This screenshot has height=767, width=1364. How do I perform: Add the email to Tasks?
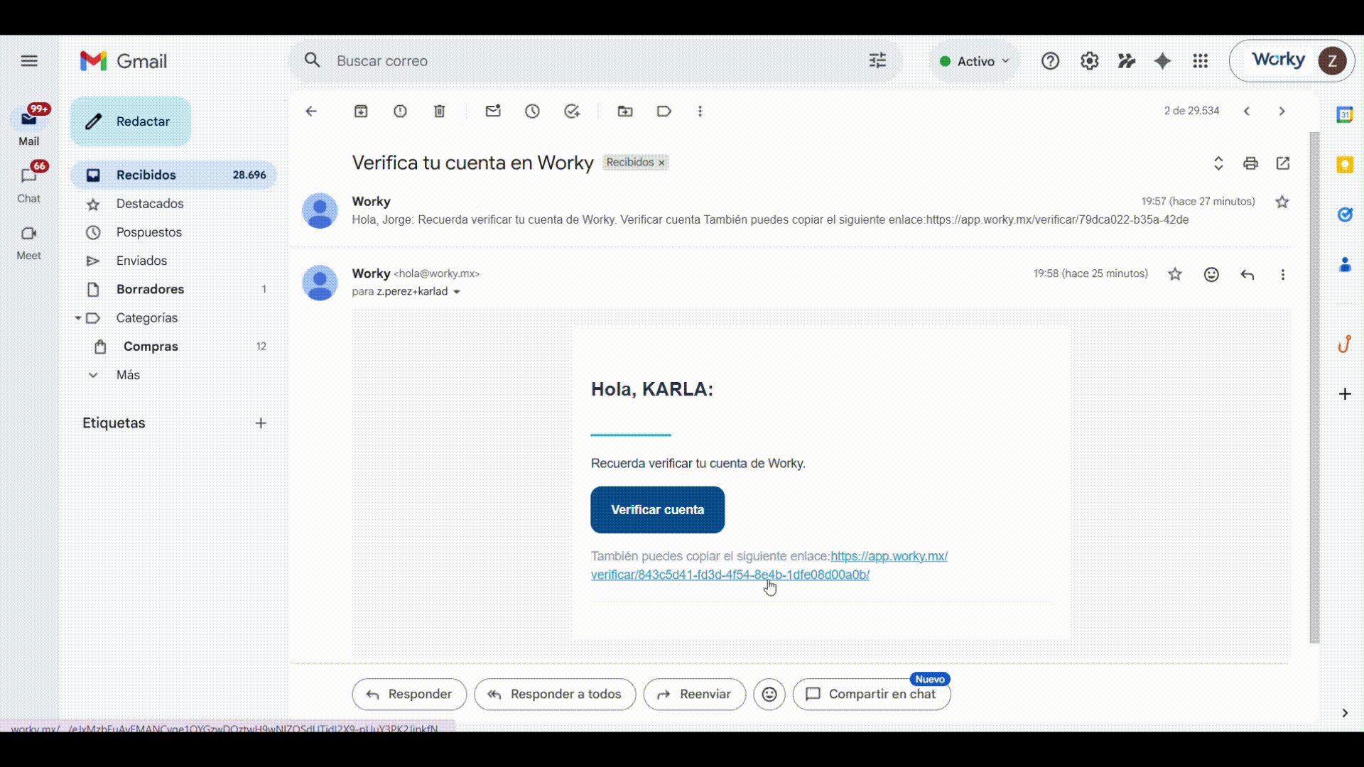572,111
